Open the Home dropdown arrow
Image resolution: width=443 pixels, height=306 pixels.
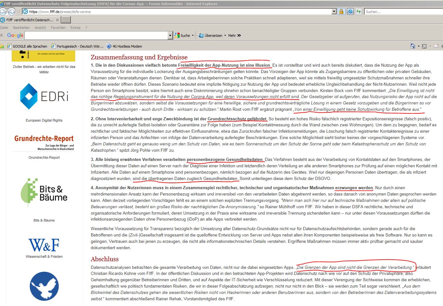419,46
